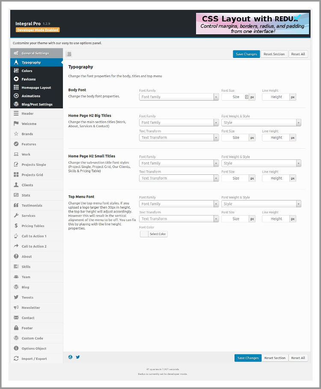
Task: Click the bottom Reset Section button
Action: [x=275, y=358]
